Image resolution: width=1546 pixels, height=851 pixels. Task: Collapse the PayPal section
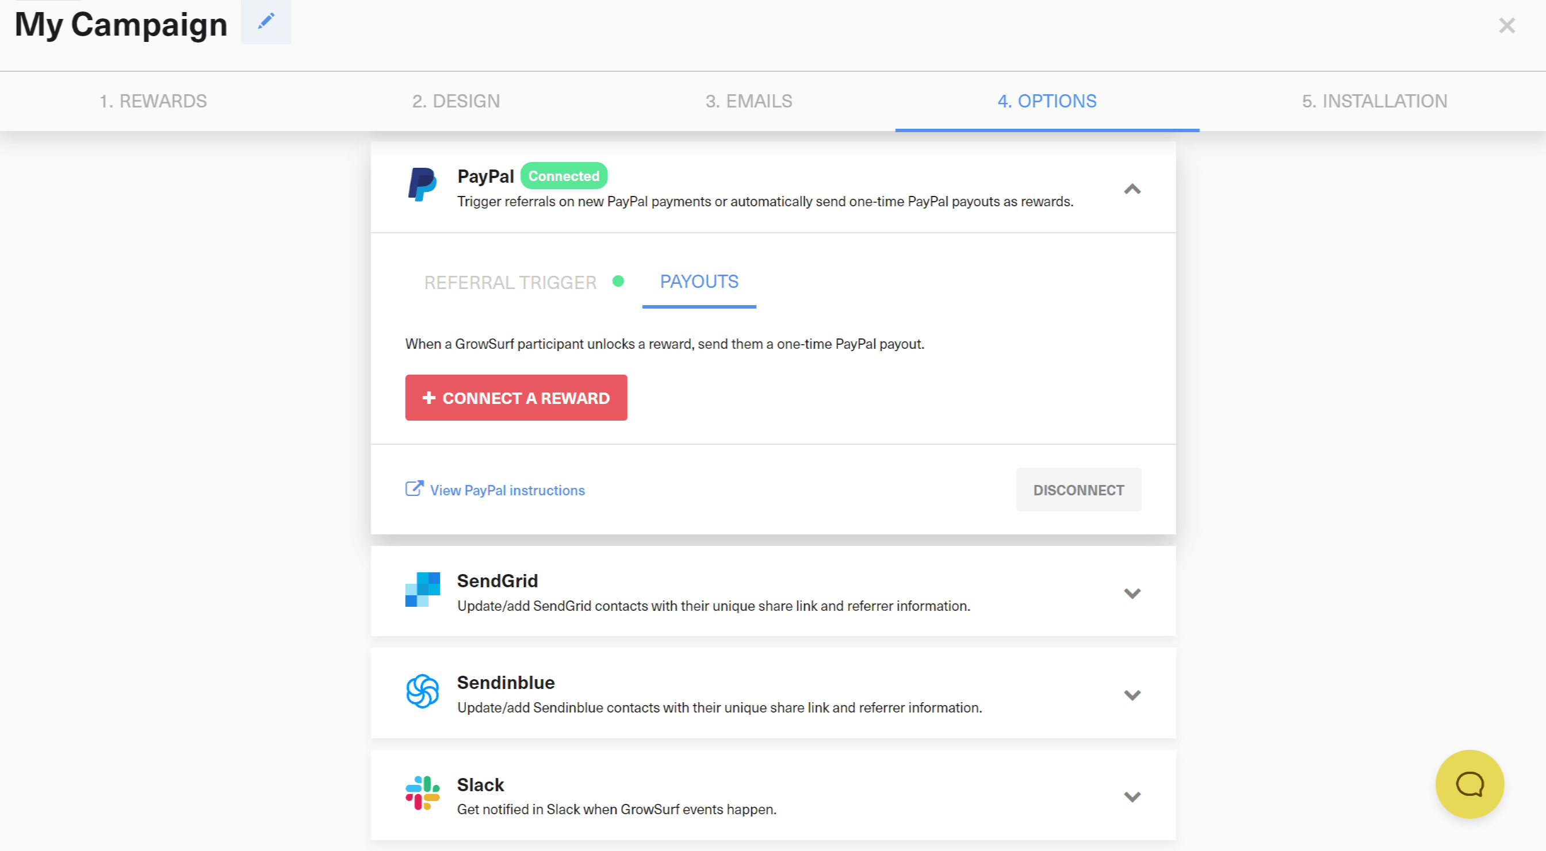tap(1133, 190)
